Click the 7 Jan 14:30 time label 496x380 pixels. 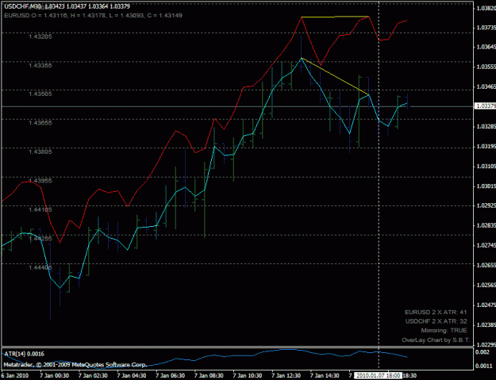325,375
